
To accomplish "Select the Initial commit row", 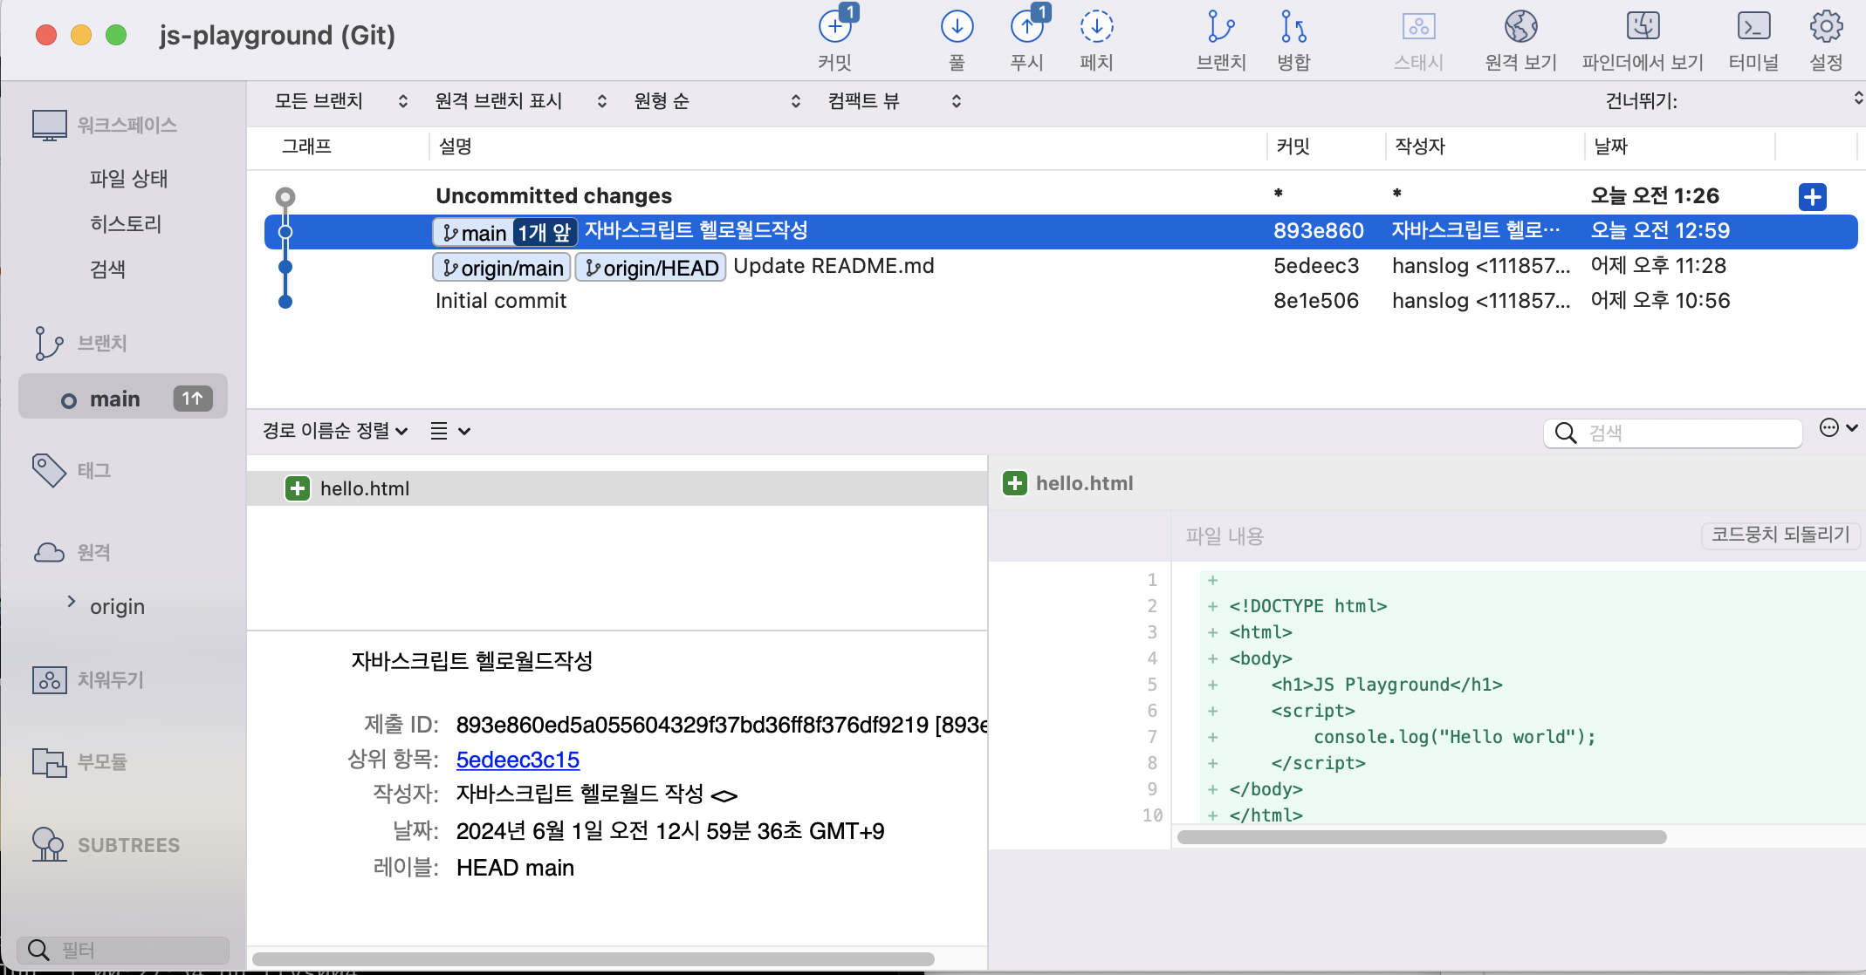I will click(1060, 301).
